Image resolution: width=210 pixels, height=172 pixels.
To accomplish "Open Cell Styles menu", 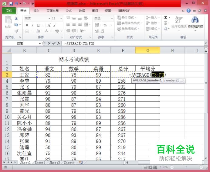I will [x=128, y=29].
